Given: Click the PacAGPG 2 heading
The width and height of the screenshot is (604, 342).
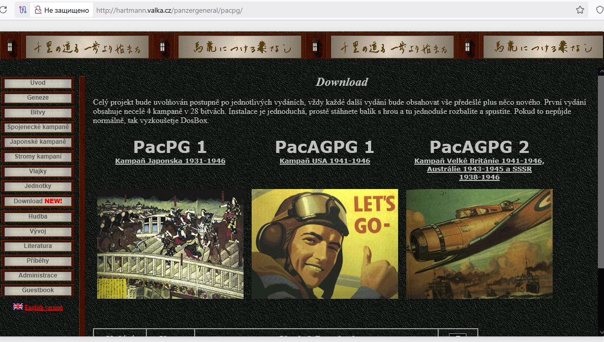Looking at the screenshot, I should [479, 147].
